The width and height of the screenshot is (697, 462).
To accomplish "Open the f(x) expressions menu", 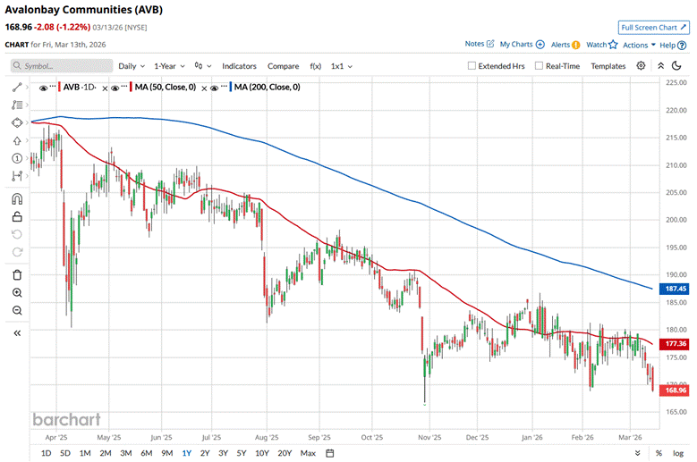I will [x=315, y=66].
